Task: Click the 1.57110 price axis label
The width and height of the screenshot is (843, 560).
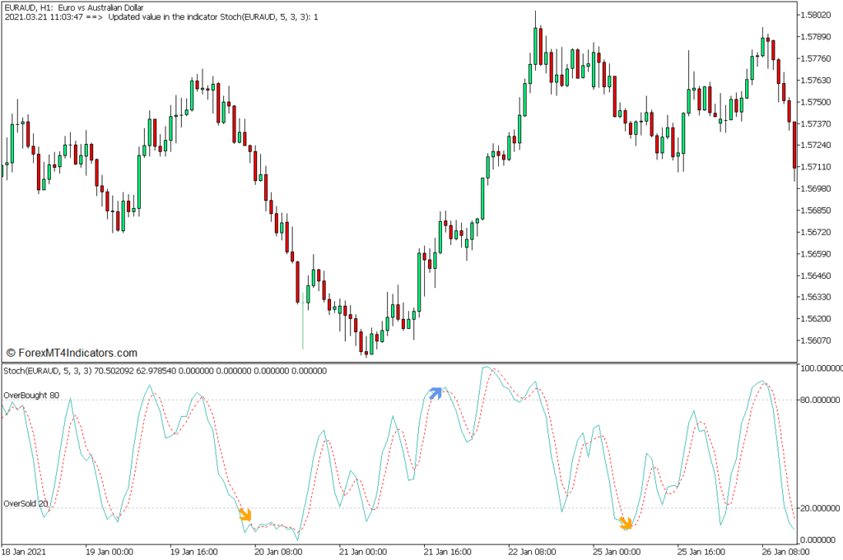Action: click(817, 166)
